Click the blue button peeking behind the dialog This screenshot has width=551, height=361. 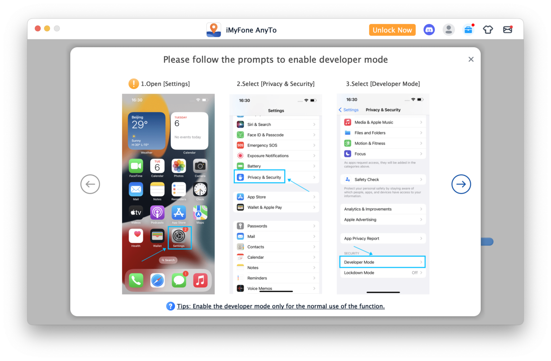pyautogui.click(x=487, y=242)
